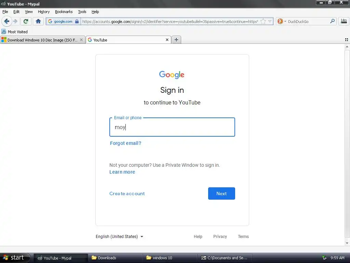Follow the Learn more link
The width and height of the screenshot is (350, 263).
point(122,172)
